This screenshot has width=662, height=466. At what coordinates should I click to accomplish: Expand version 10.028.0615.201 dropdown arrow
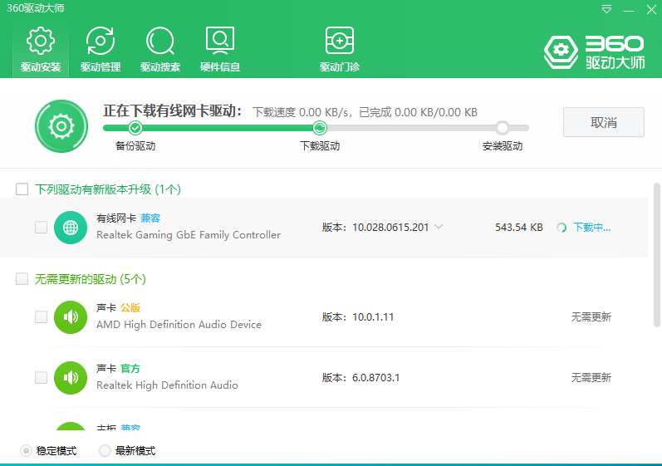439,227
